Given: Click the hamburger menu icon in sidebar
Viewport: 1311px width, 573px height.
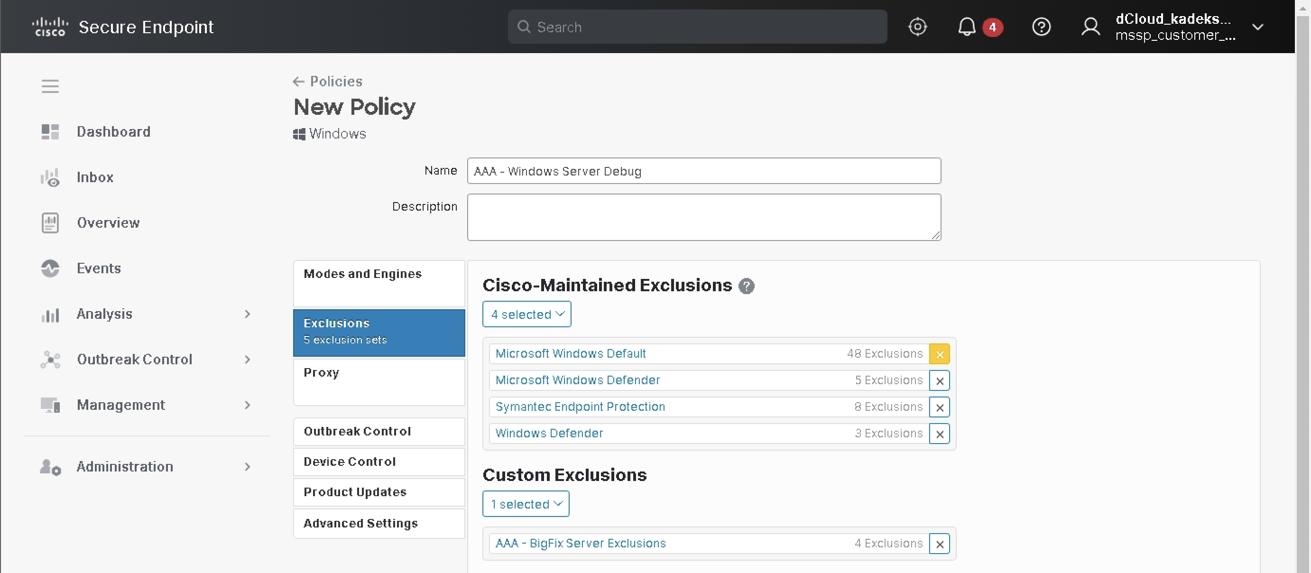Looking at the screenshot, I should click(50, 86).
